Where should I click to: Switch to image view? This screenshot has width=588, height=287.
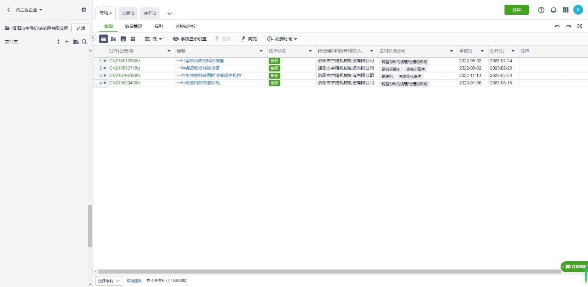click(123, 39)
